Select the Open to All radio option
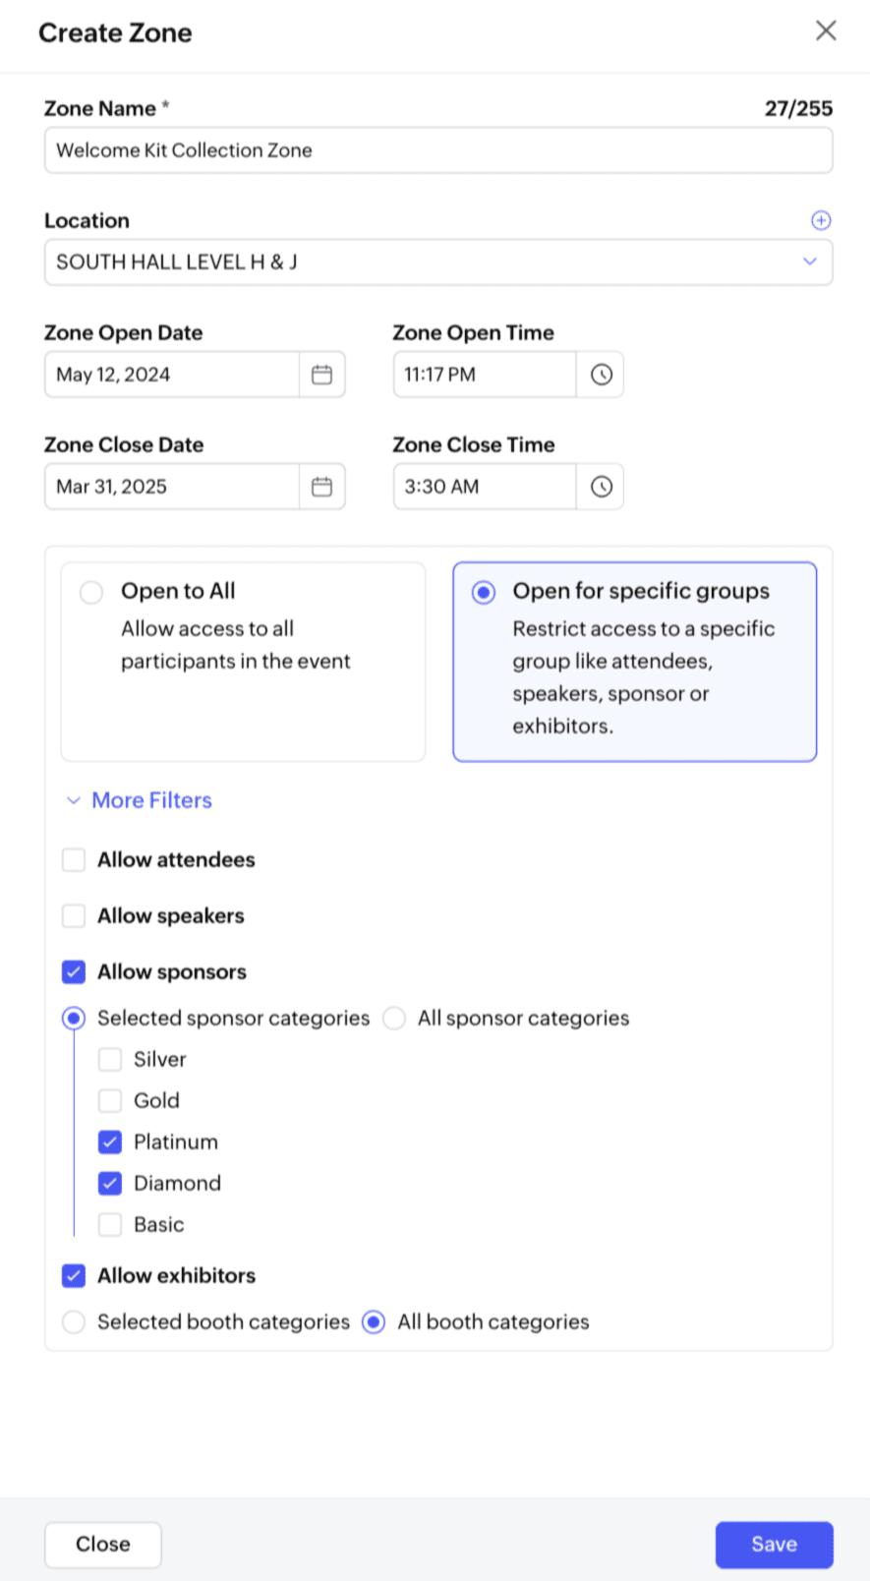 coord(91,592)
